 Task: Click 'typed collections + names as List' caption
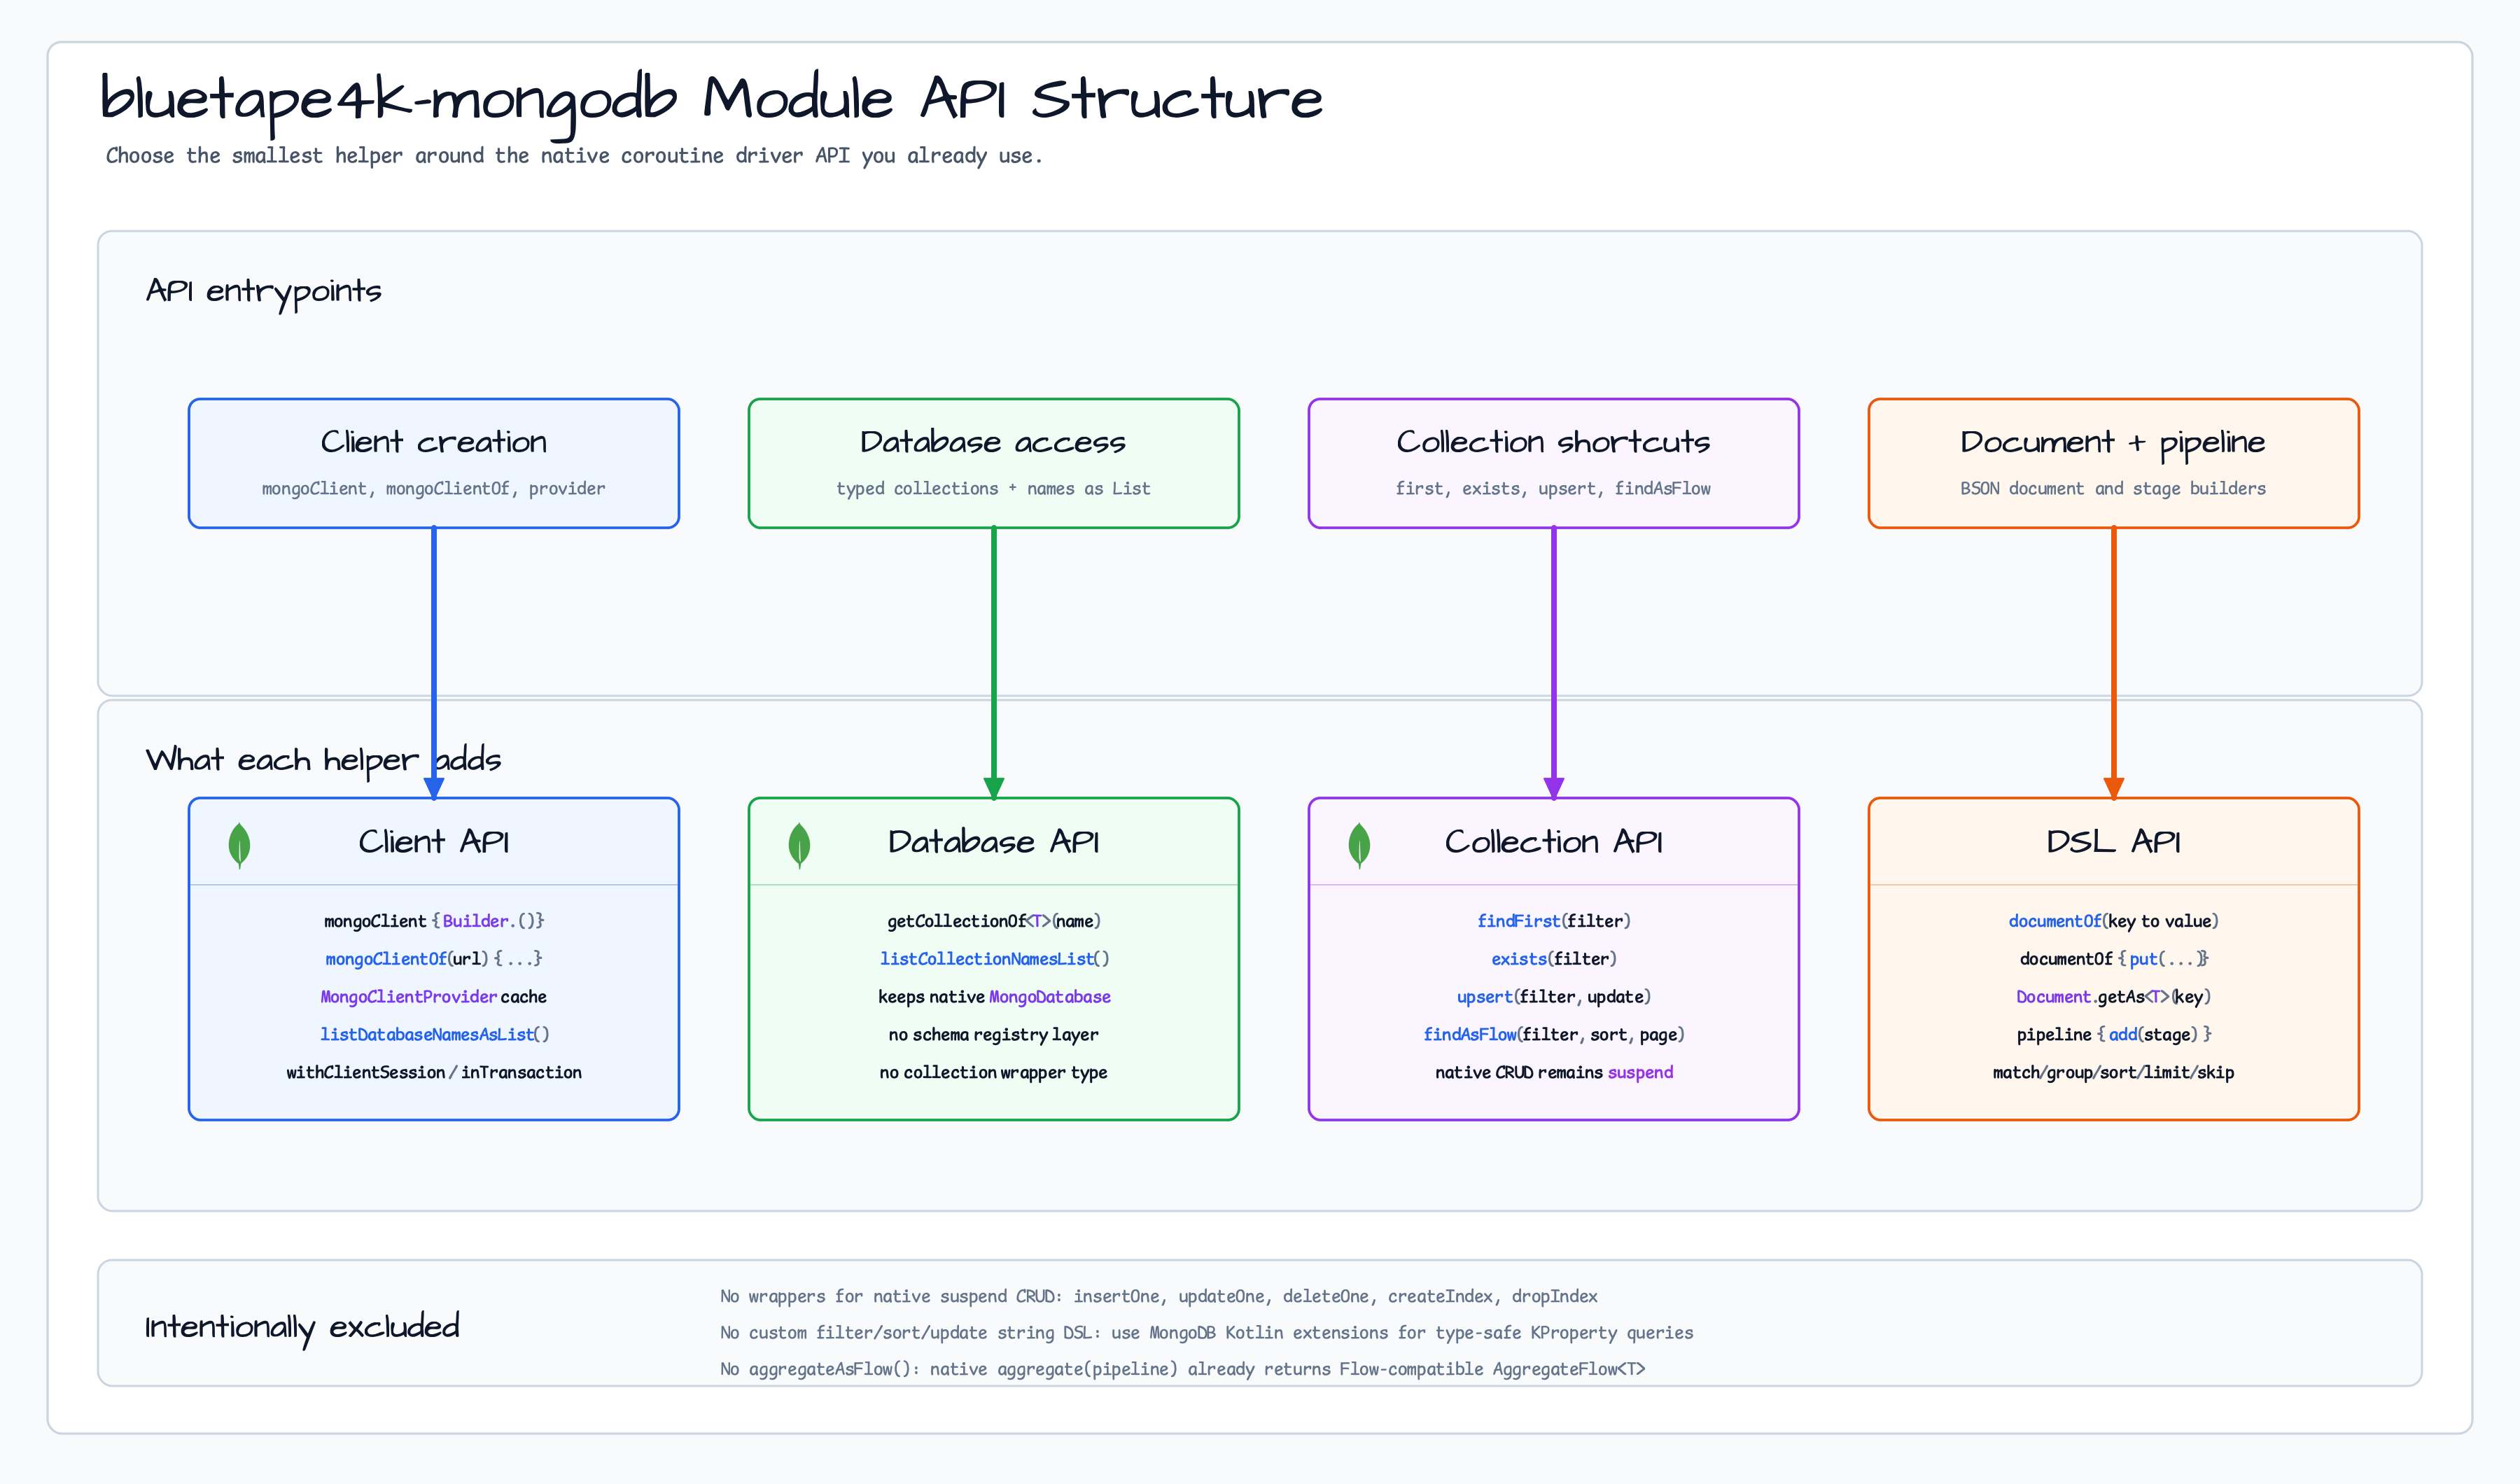[994, 489]
